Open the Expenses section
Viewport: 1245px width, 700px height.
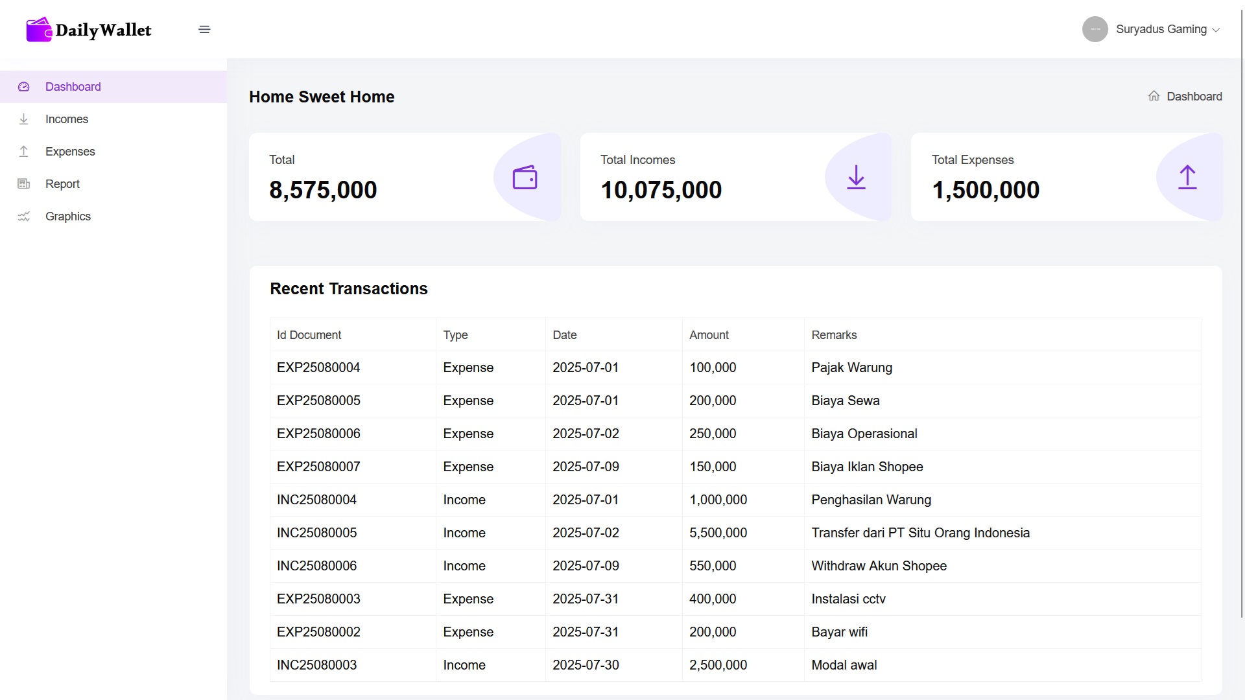[69, 151]
